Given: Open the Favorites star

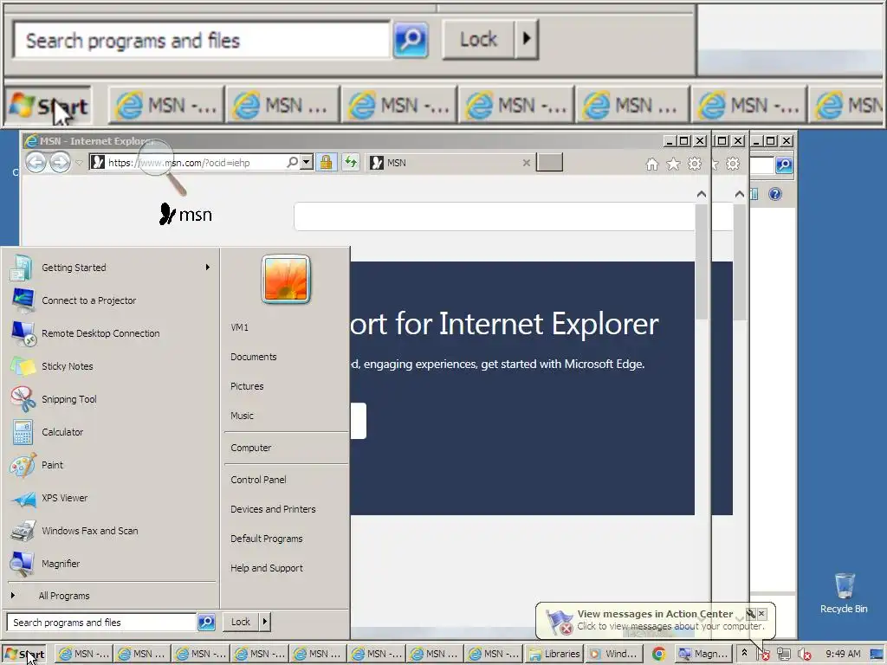Looking at the screenshot, I should coord(673,164).
